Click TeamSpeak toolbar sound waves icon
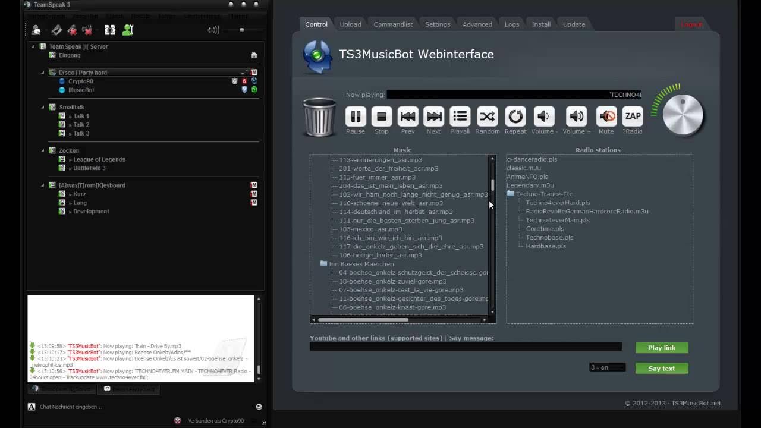Image resolution: width=761 pixels, height=428 pixels. click(x=213, y=30)
